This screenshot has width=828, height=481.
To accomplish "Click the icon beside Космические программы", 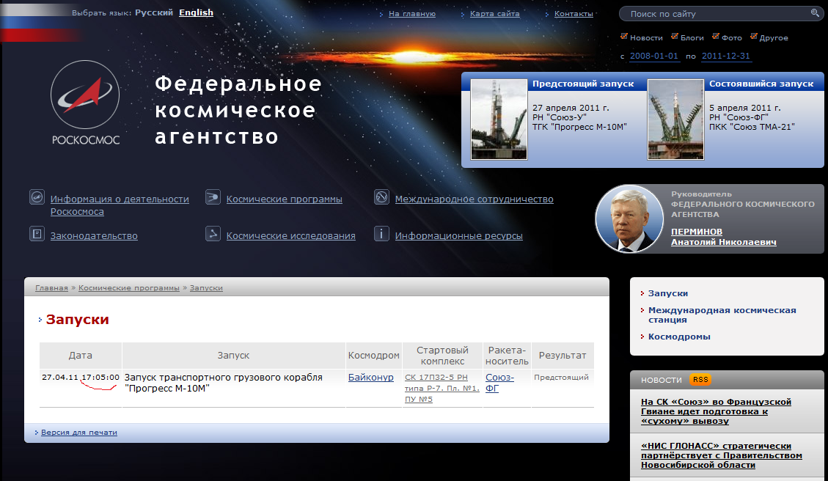I will [x=213, y=197].
